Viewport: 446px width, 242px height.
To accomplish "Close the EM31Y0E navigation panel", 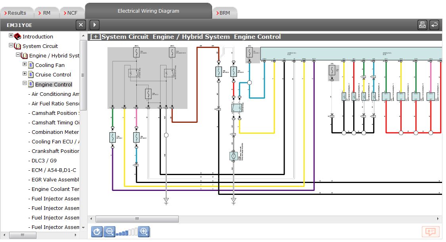I will click(x=80, y=25).
